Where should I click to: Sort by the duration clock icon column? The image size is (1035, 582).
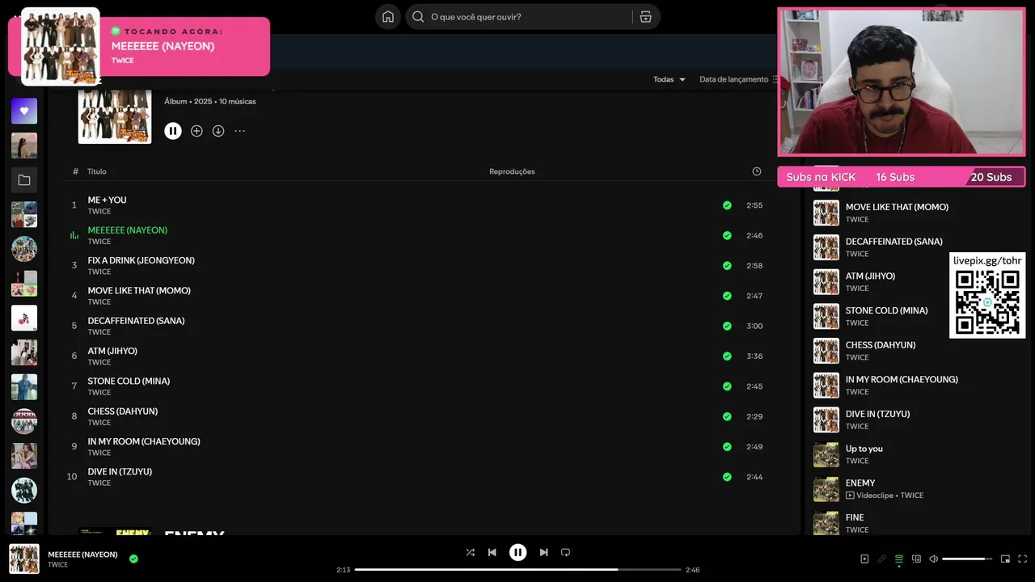756,171
